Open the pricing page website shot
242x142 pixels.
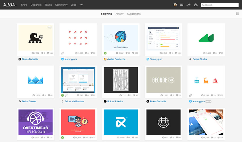[x=78, y=80]
